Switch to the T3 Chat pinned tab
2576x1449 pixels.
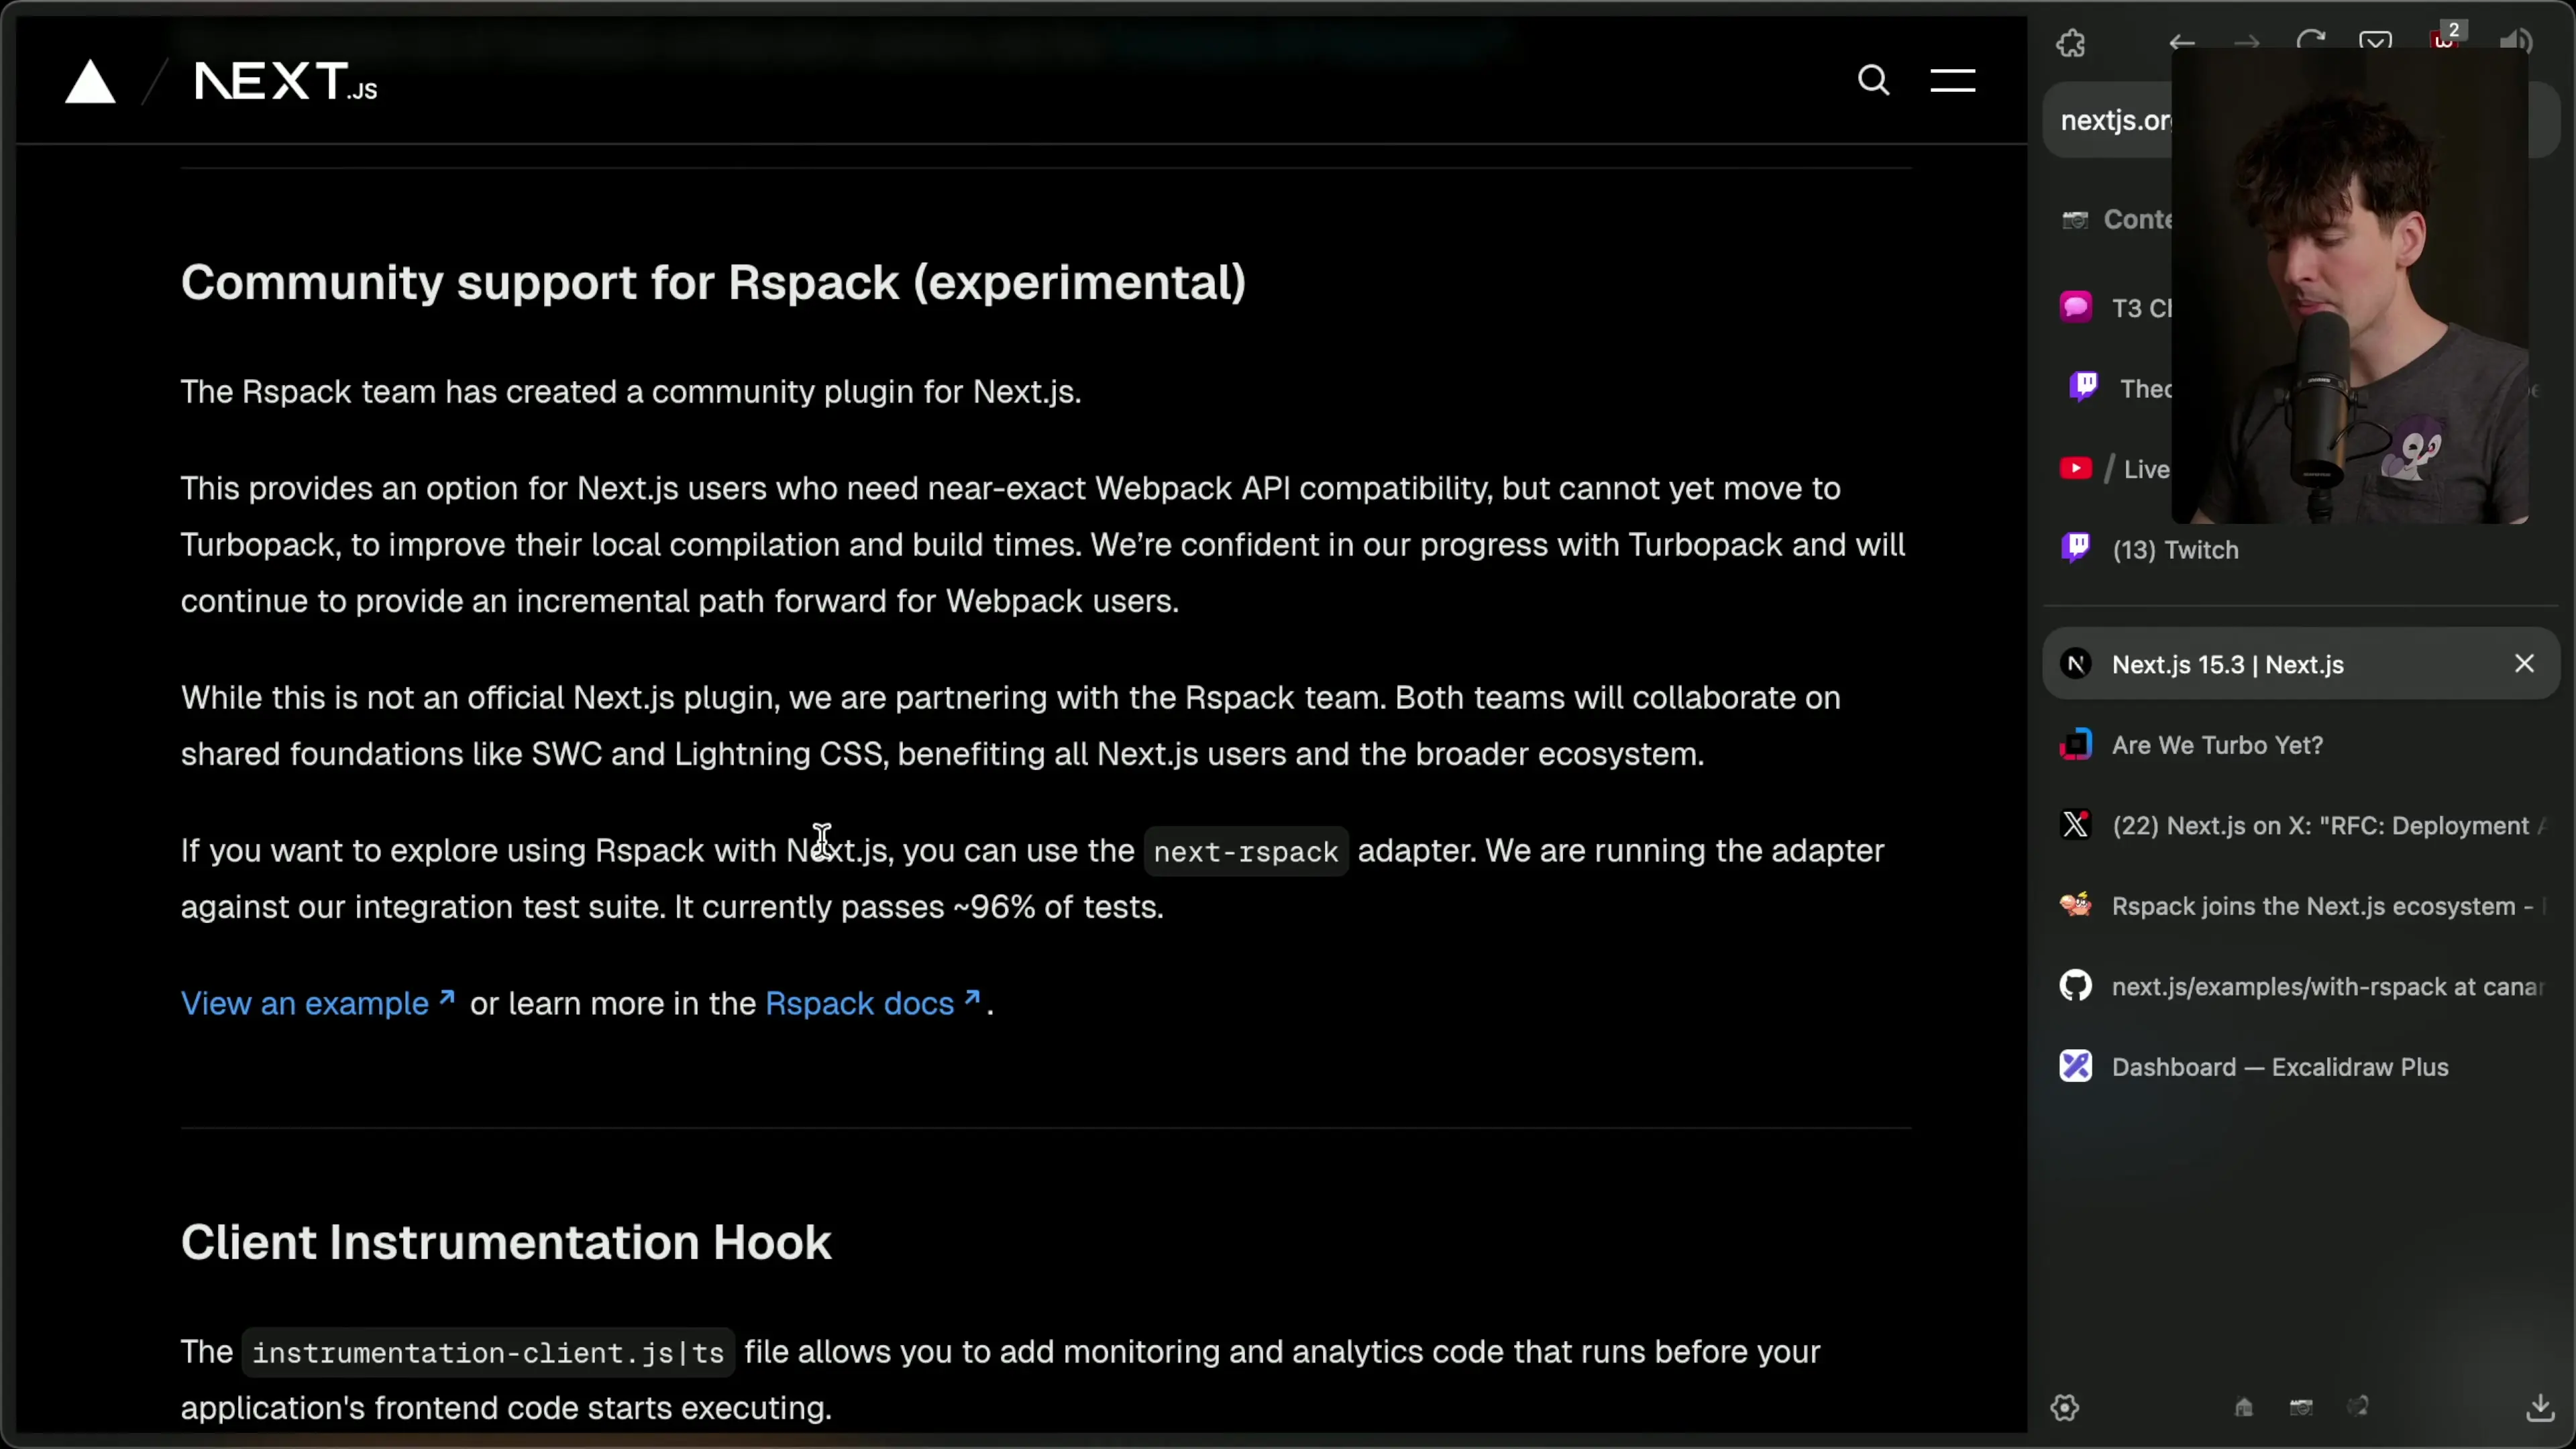point(2117,307)
